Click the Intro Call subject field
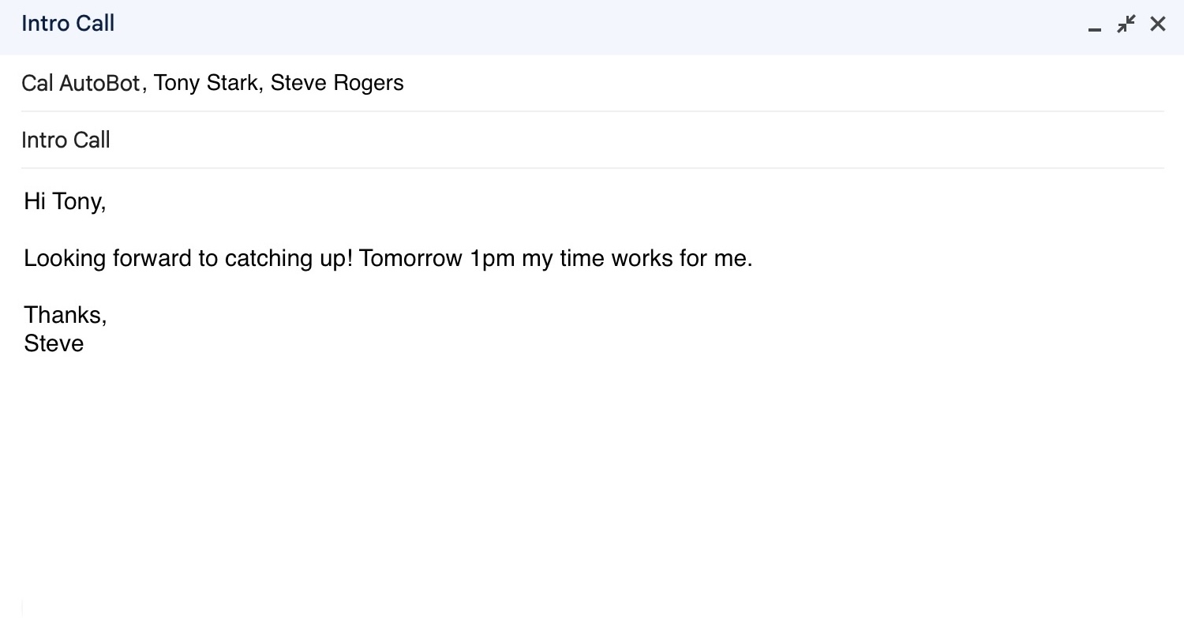Viewport: 1184px width, 618px height. tap(66, 140)
